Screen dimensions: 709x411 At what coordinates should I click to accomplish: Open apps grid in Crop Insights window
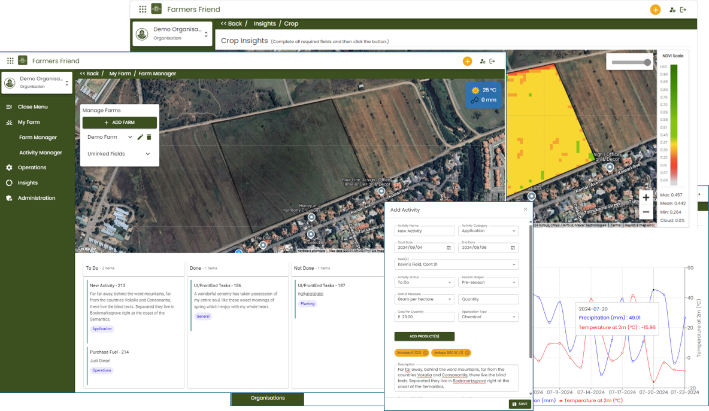[x=143, y=9]
